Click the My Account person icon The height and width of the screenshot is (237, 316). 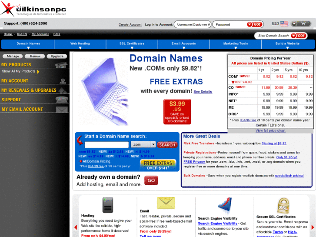click(63, 81)
